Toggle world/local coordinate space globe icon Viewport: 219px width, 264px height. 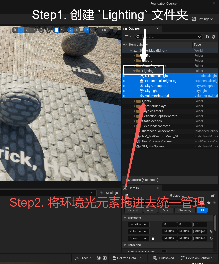click(x=41, y=30)
